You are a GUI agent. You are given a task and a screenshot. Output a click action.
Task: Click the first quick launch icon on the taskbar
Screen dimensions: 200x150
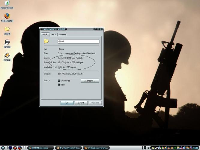(10, 148)
